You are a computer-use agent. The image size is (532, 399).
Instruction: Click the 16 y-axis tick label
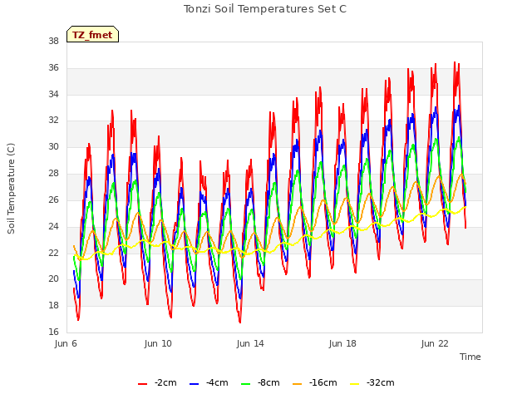click(x=53, y=332)
